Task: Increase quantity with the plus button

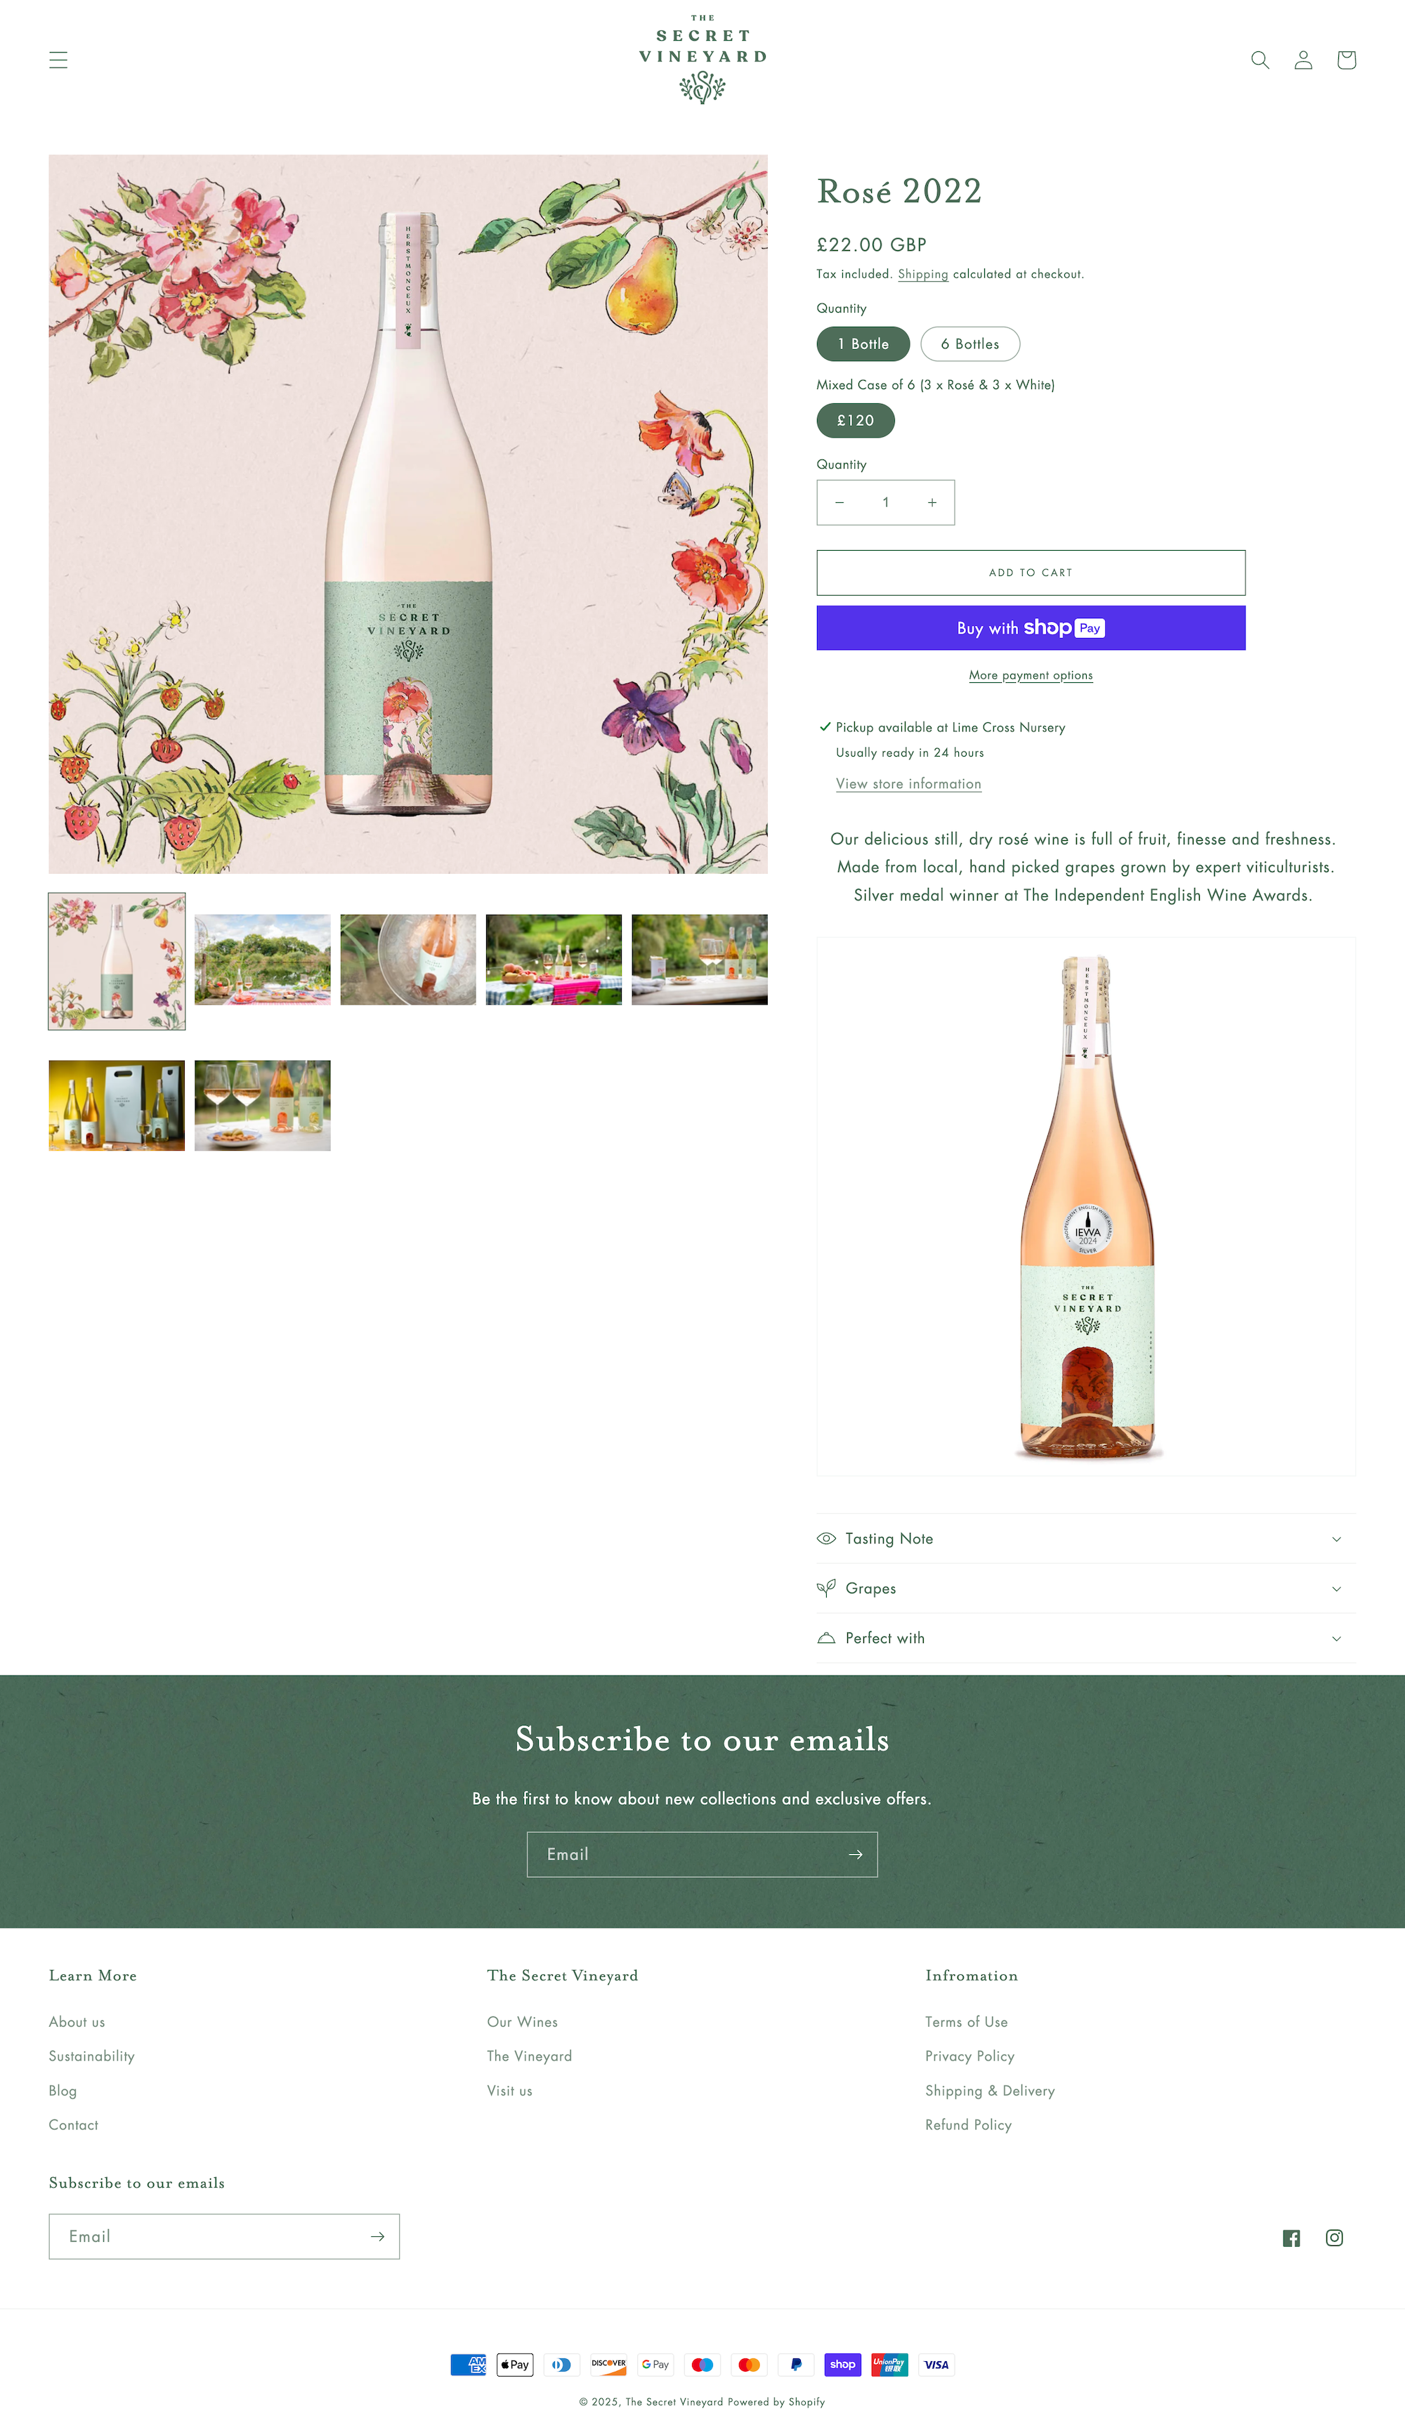Action: point(932,503)
